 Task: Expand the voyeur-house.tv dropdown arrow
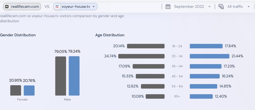pyautogui.click(x=94, y=7)
